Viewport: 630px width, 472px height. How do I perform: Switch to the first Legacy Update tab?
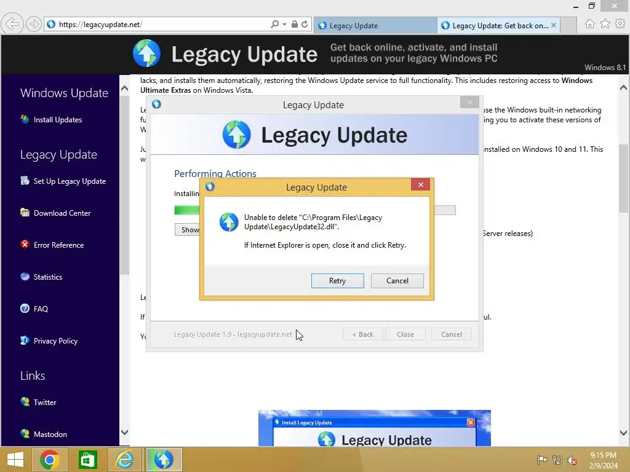(375, 25)
